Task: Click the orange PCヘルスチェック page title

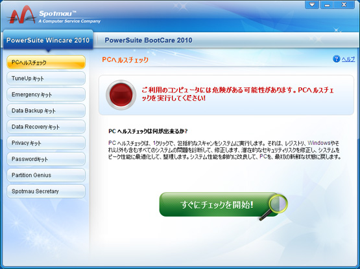Action: tap(125, 59)
